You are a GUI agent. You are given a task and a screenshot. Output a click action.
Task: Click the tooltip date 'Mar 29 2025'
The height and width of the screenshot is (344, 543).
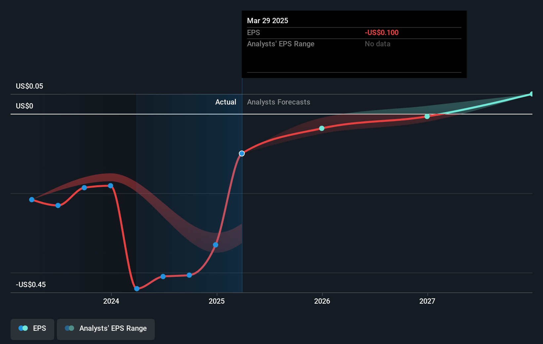268,21
